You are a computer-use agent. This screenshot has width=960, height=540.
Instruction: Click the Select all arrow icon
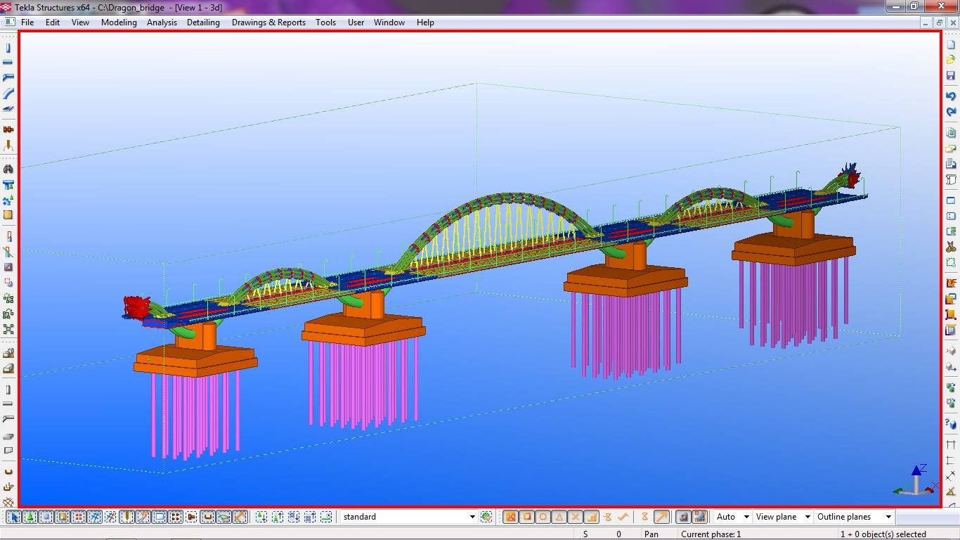pyautogui.click(x=13, y=517)
